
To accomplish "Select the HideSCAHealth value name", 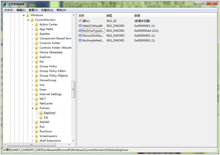I will click(x=92, y=26).
